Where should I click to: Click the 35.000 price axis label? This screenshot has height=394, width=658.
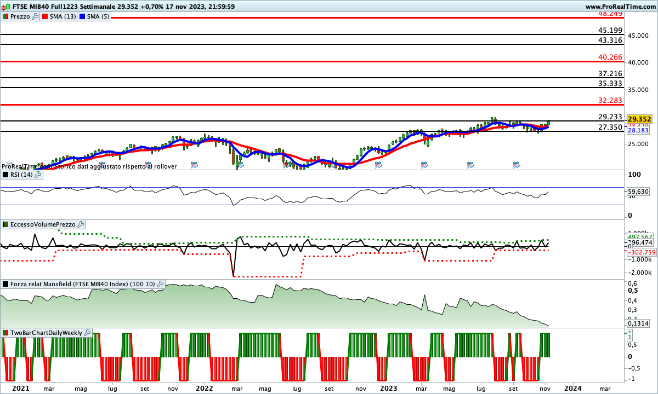pos(639,90)
